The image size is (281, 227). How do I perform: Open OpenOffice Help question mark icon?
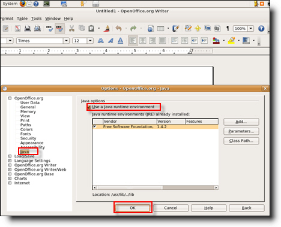(x=261, y=28)
